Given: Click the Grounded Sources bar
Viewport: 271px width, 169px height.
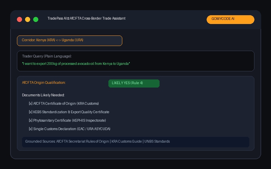Looking at the screenshot, I should click(x=136, y=142).
